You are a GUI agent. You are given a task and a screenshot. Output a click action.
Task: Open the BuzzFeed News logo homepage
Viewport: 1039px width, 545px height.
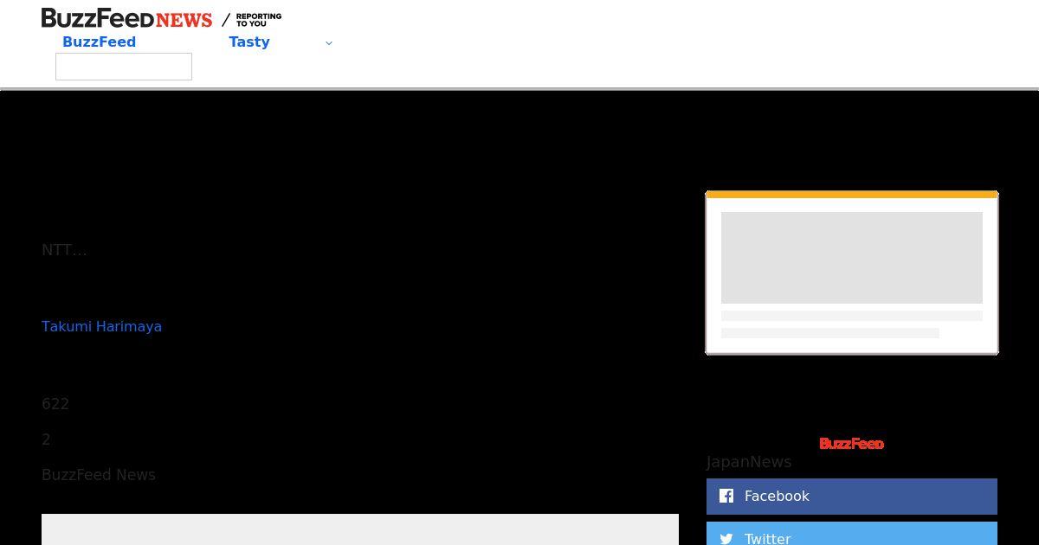(126, 18)
